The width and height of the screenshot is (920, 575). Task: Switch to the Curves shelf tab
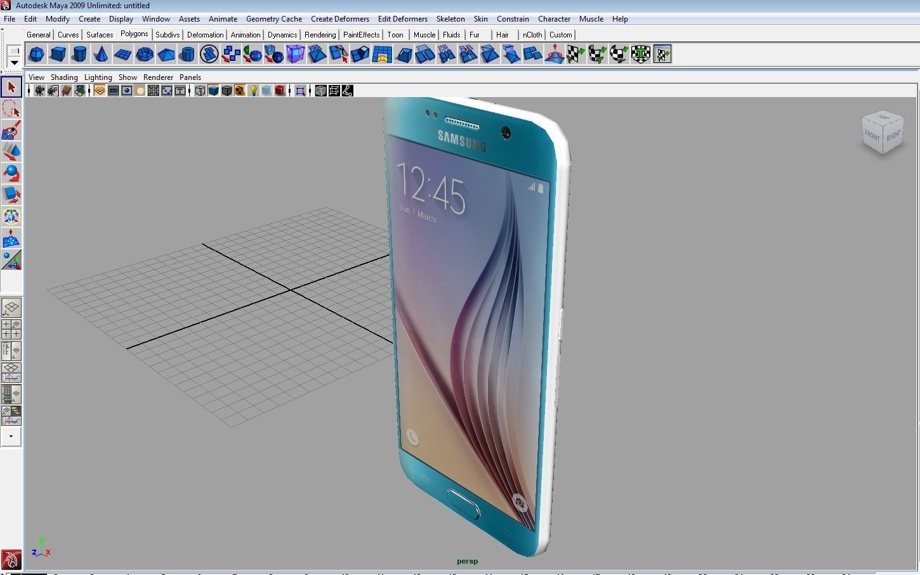point(68,35)
